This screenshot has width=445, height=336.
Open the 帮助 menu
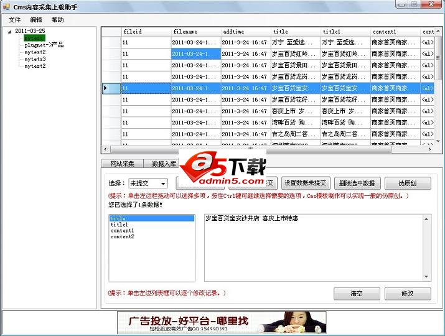coord(57,19)
